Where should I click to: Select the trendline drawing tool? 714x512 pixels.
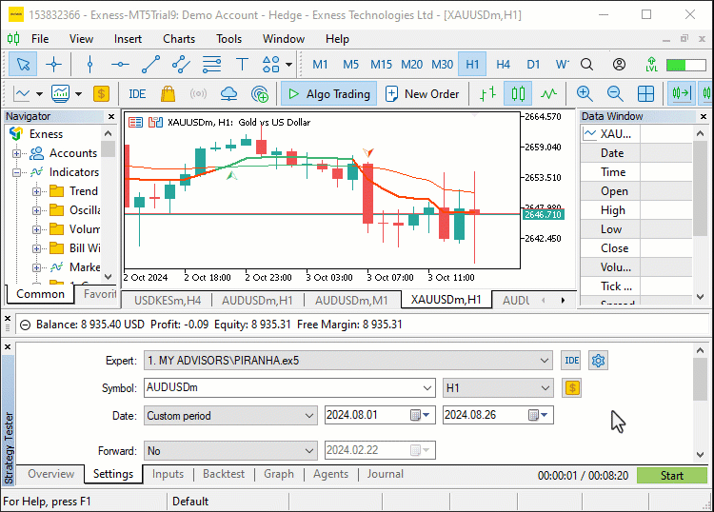[150, 64]
